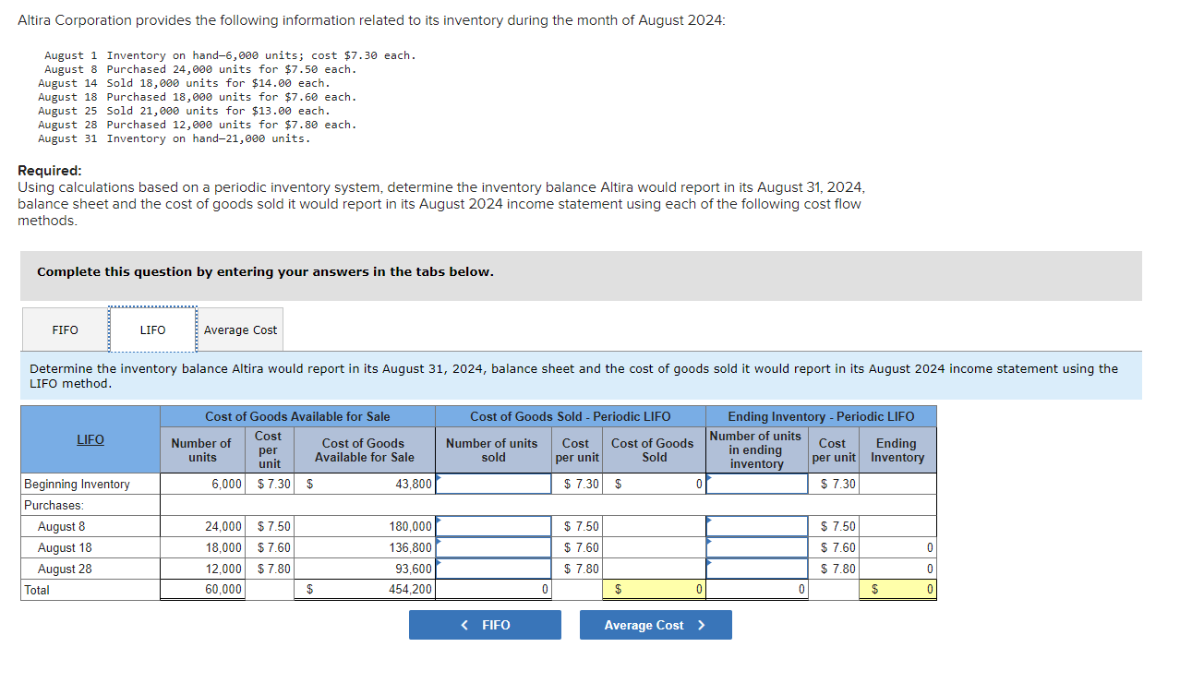Click ending inventory units field for August 18
Viewport: 1180px width, 695px height.
[x=757, y=547]
